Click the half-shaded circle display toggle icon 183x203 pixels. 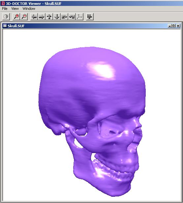tap(6, 17)
